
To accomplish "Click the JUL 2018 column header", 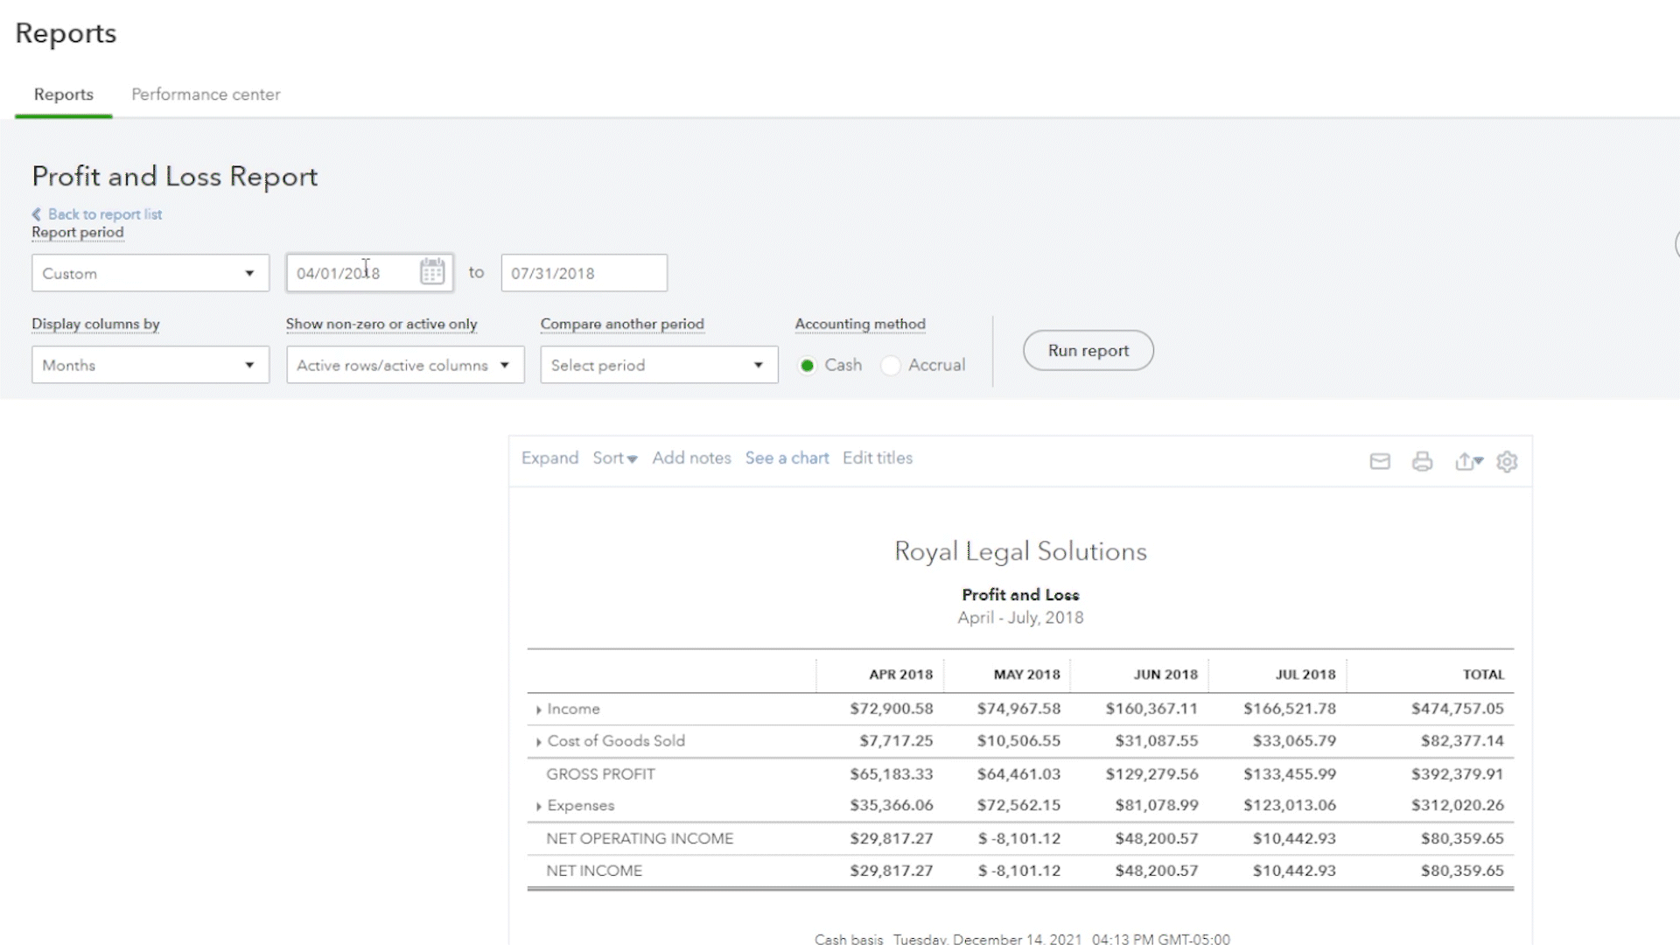I will (x=1305, y=675).
